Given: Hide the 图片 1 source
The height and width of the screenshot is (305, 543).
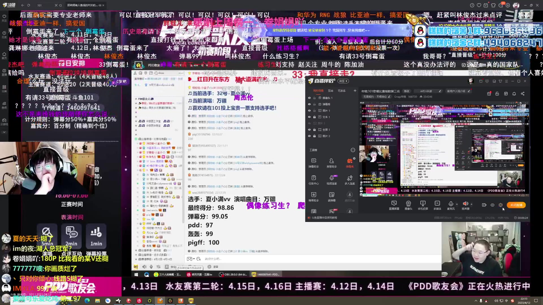Looking at the screenshot, I should (309, 111).
